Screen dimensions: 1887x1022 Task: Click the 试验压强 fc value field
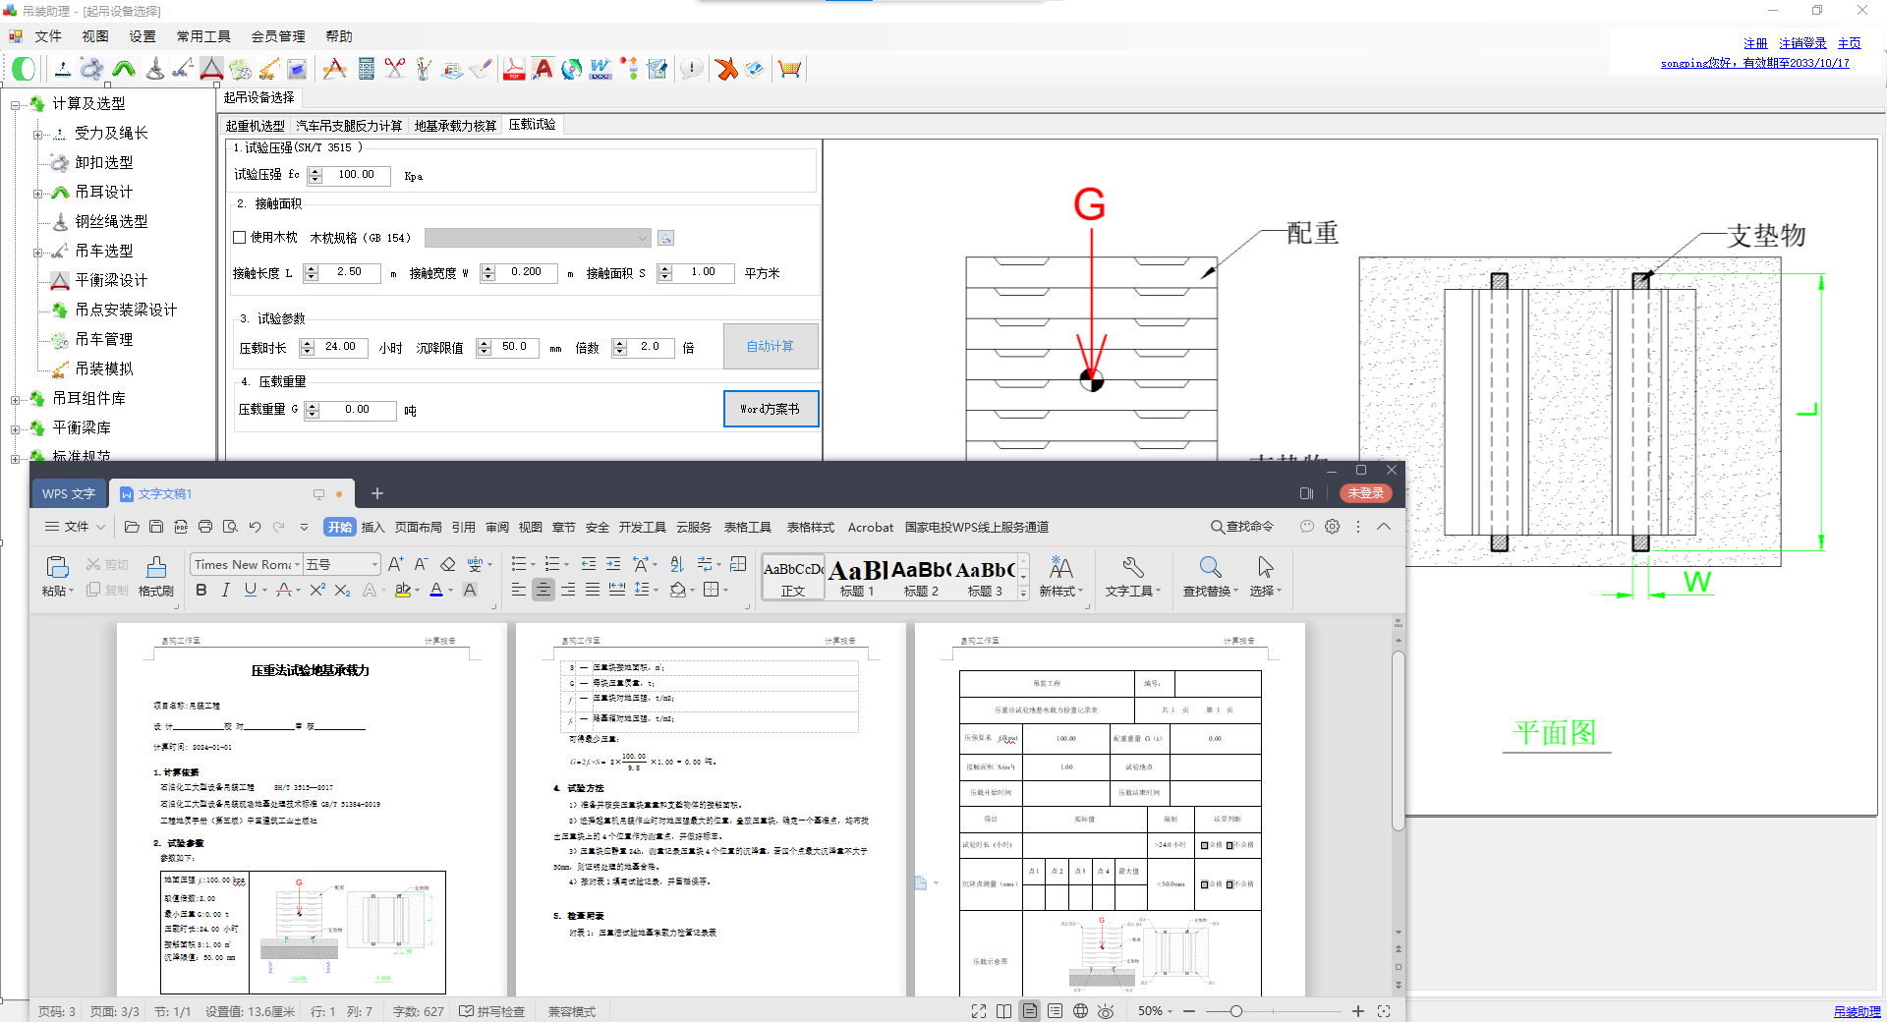pyautogui.click(x=357, y=175)
